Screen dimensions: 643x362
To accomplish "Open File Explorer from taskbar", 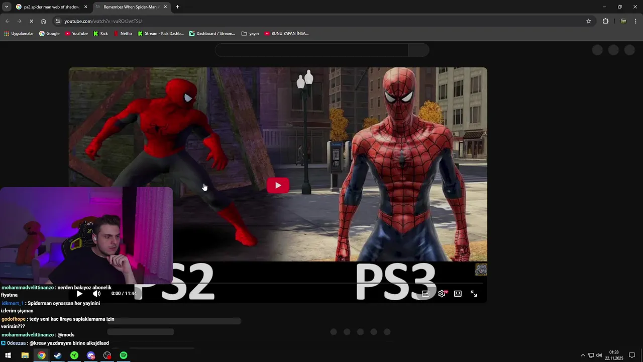I will pyautogui.click(x=25, y=355).
